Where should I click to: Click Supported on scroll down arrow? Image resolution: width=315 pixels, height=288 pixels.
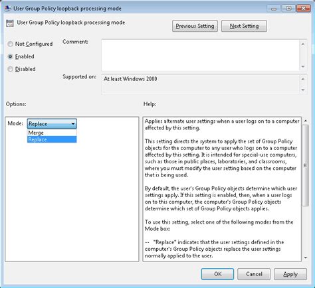[303, 90]
